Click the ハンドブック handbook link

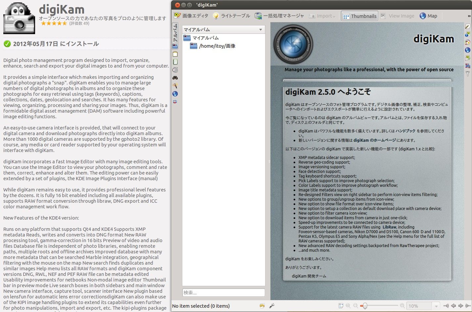(x=405, y=131)
